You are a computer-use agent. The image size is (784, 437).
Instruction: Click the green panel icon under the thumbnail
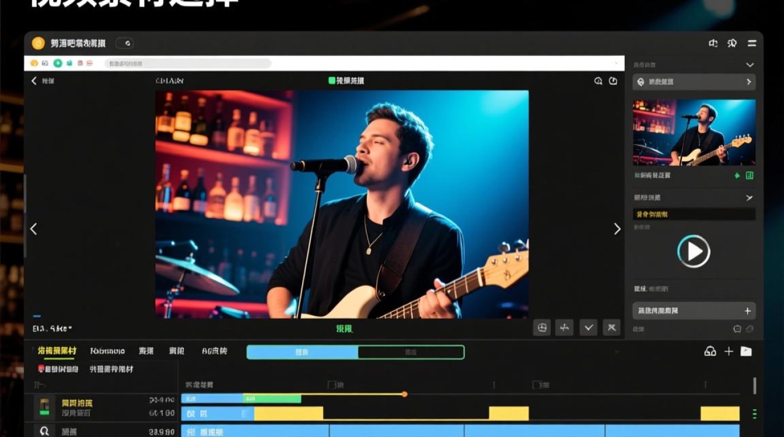point(750,175)
